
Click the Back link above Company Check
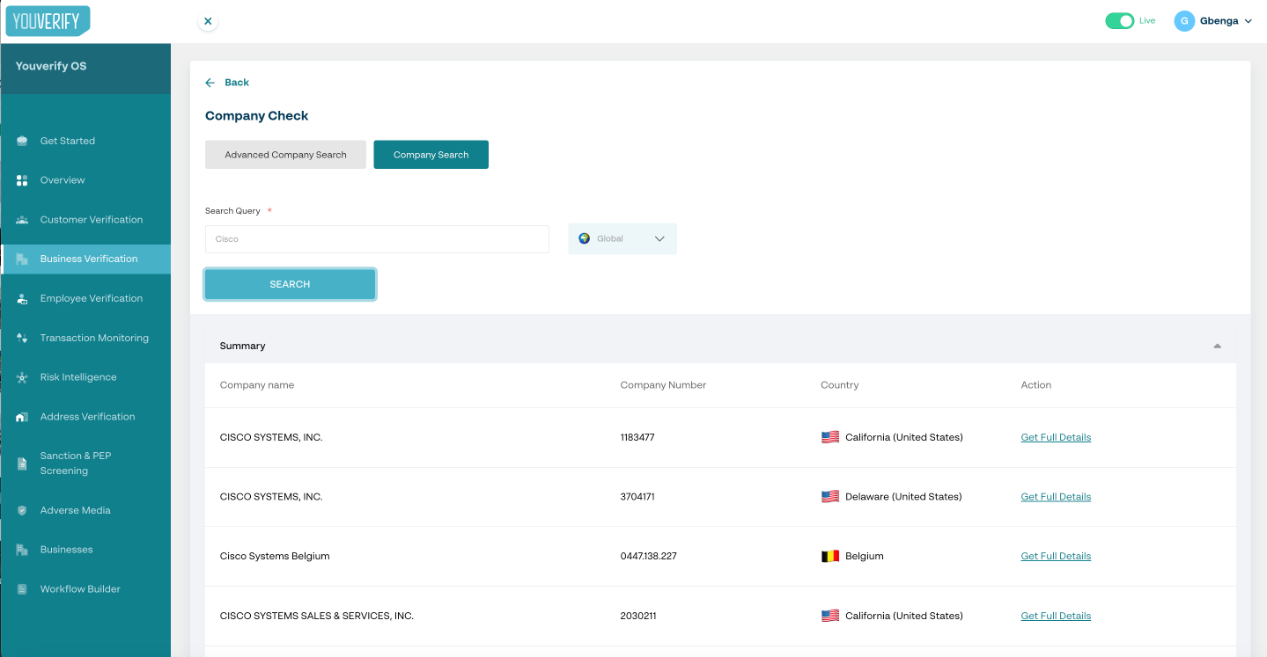[226, 82]
